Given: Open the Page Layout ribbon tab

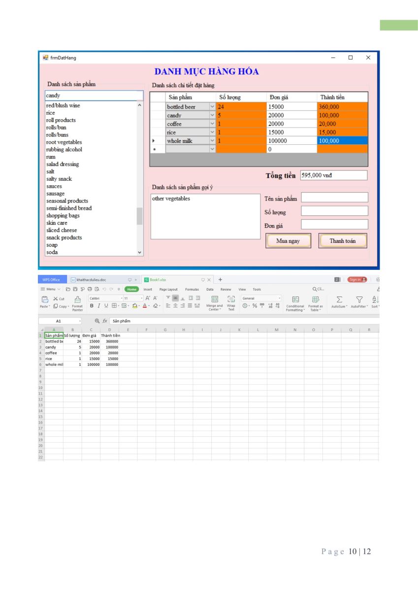Looking at the screenshot, I should pos(168,289).
